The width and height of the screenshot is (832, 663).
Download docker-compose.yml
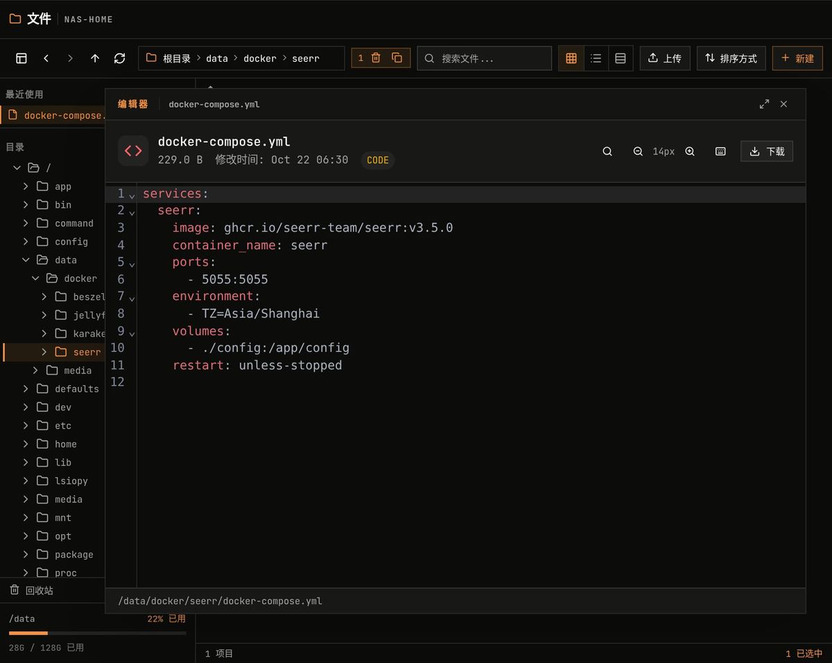[x=767, y=151]
